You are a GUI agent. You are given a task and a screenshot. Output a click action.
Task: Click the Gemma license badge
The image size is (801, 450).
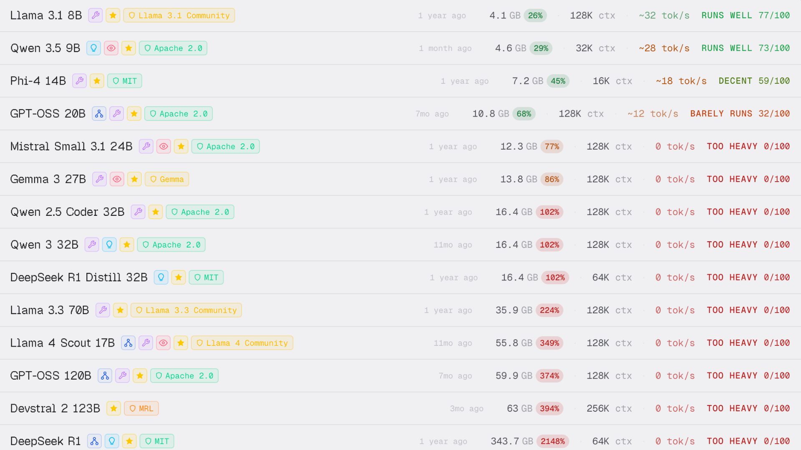coord(167,179)
